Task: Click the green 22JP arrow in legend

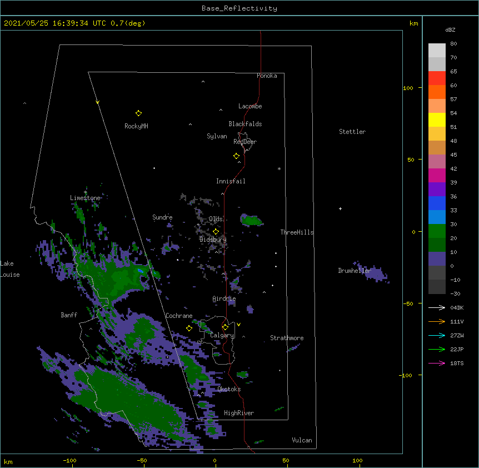Action: click(437, 349)
